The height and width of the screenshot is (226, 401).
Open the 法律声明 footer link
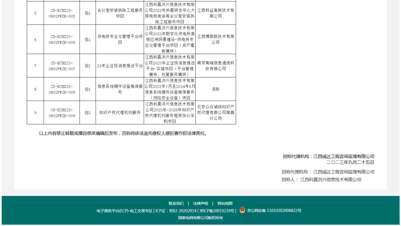click(200, 203)
